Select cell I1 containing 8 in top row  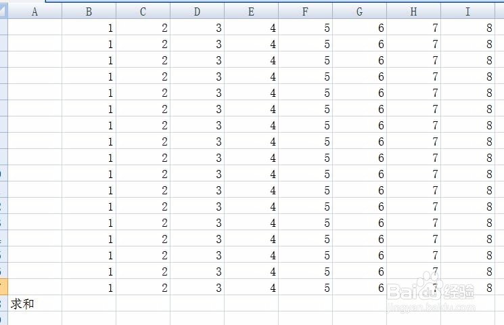pos(467,28)
